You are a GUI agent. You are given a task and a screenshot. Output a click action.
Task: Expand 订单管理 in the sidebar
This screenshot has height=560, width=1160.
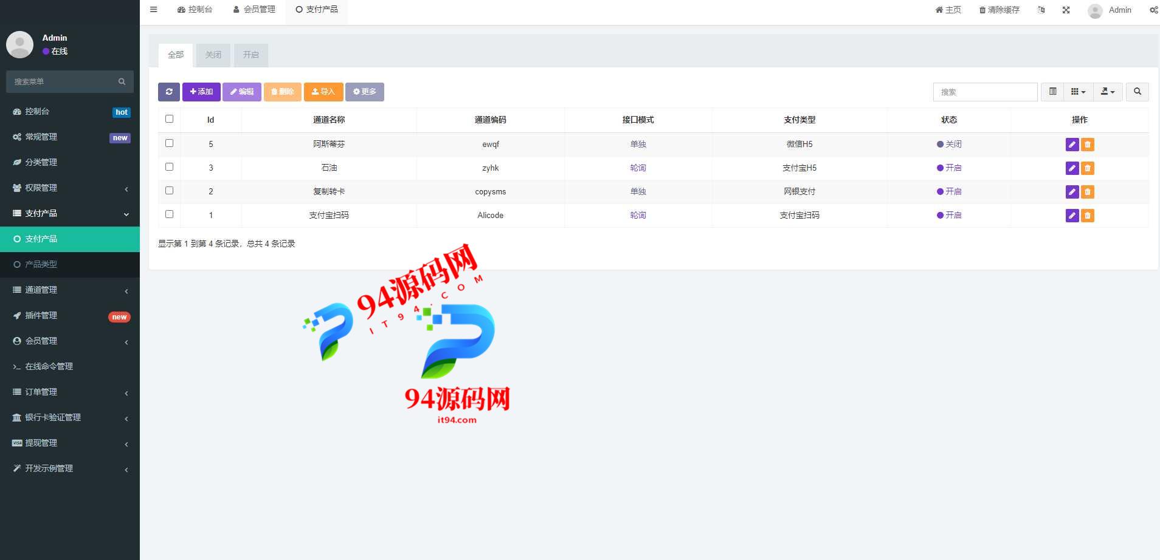tap(70, 392)
